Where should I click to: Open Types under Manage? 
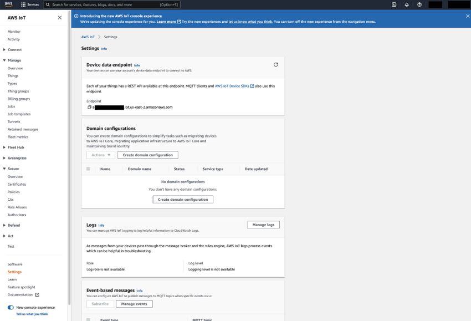click(x=12, y=84)
